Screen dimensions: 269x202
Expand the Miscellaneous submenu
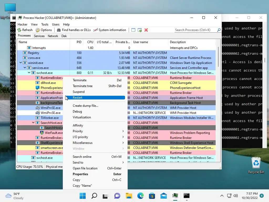95,143
